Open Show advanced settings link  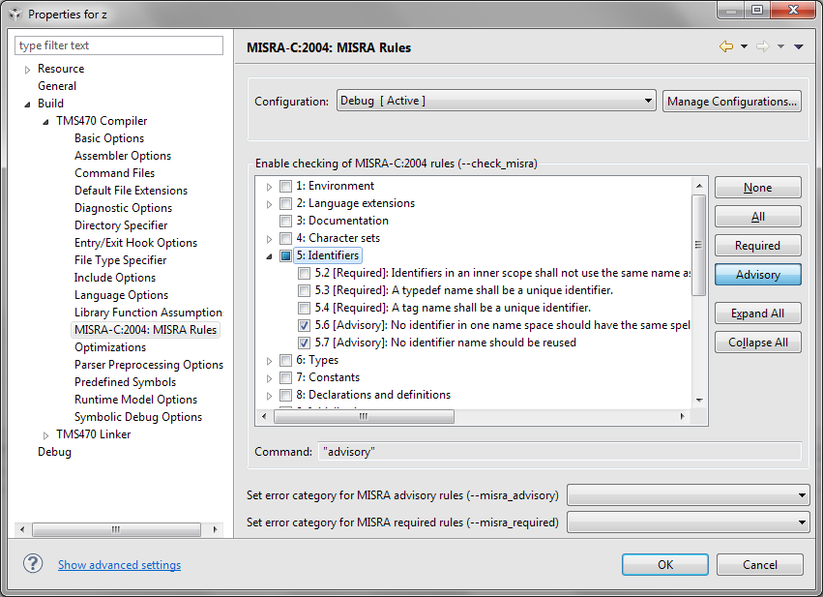click(x=119, y=565)
